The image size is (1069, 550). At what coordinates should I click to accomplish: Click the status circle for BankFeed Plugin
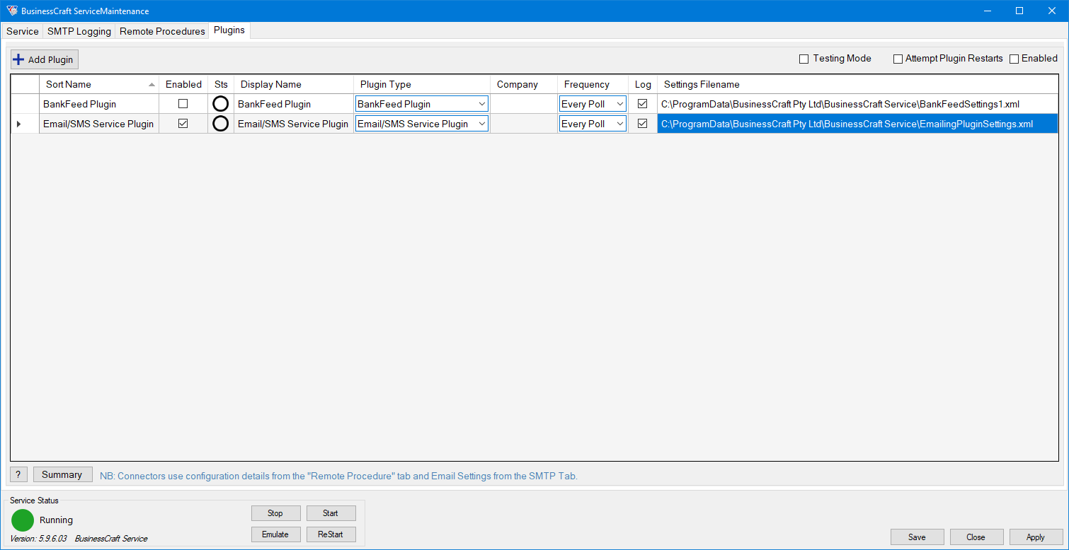(221, 104)
